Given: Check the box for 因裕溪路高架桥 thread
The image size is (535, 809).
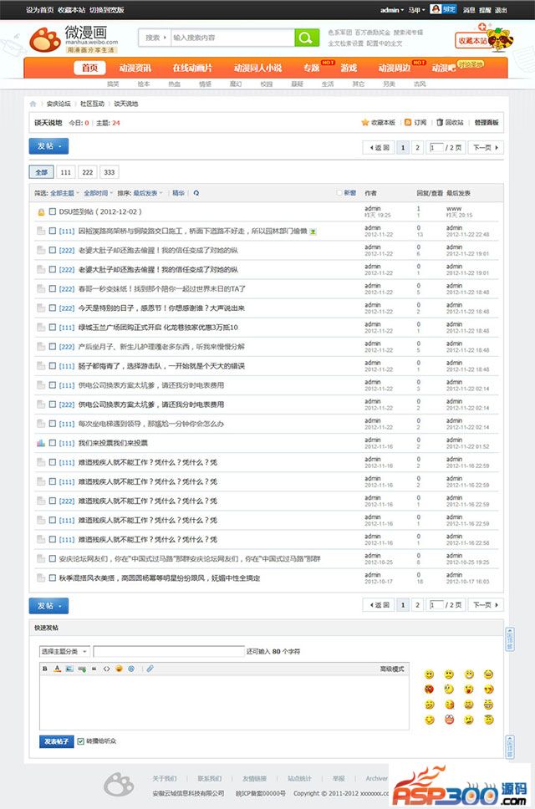Looking at the screenshot, I should [53, 232].
